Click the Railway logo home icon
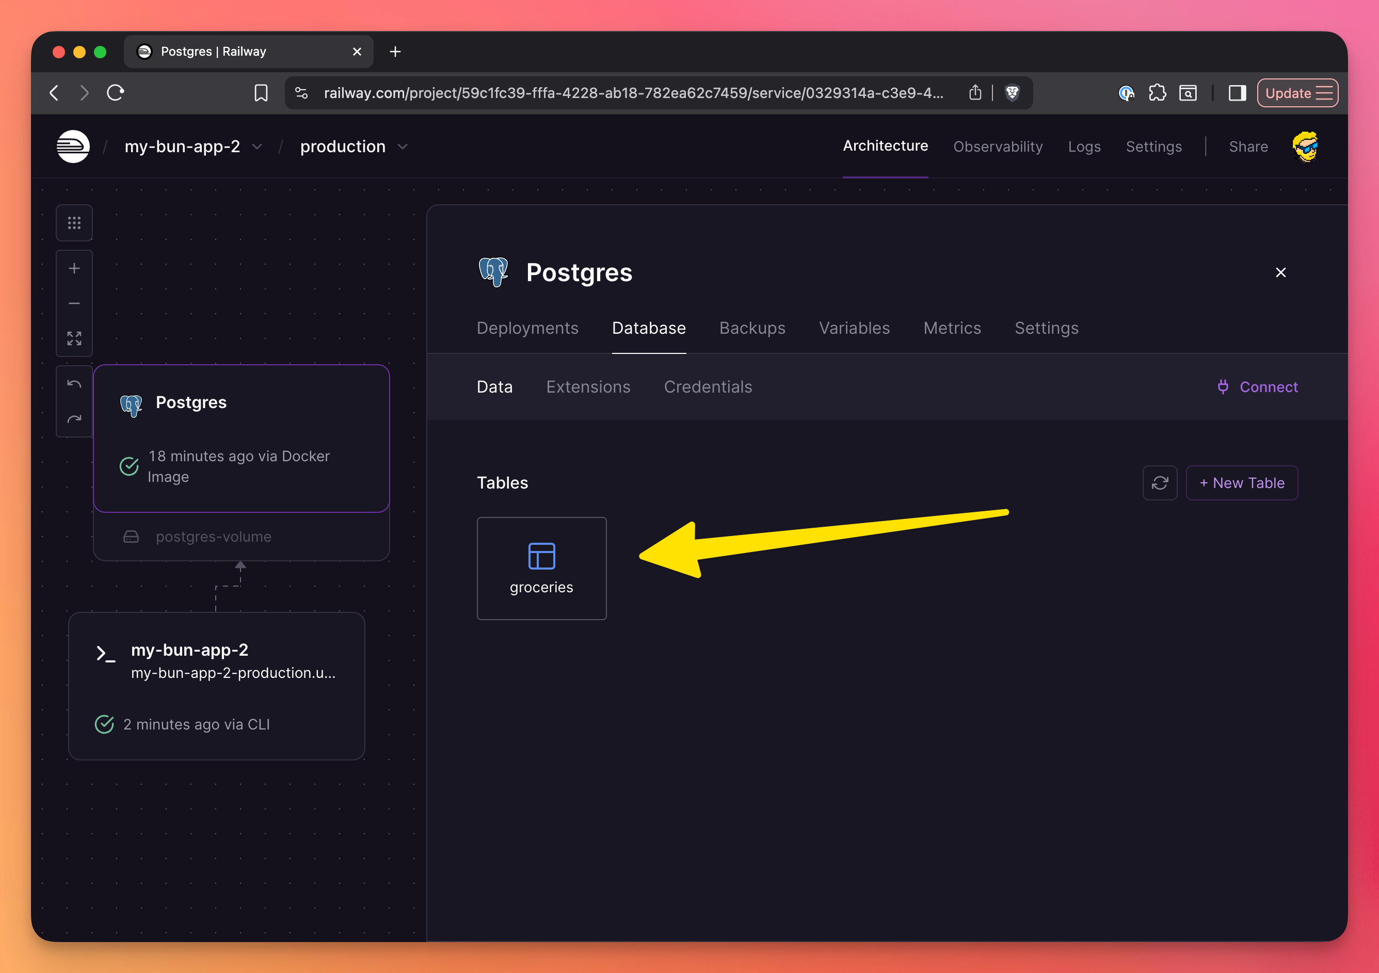The height and width of the screenshot is (973, 1379). click(73, 147)
